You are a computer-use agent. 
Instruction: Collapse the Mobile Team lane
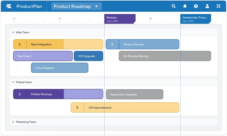[13, 82]
